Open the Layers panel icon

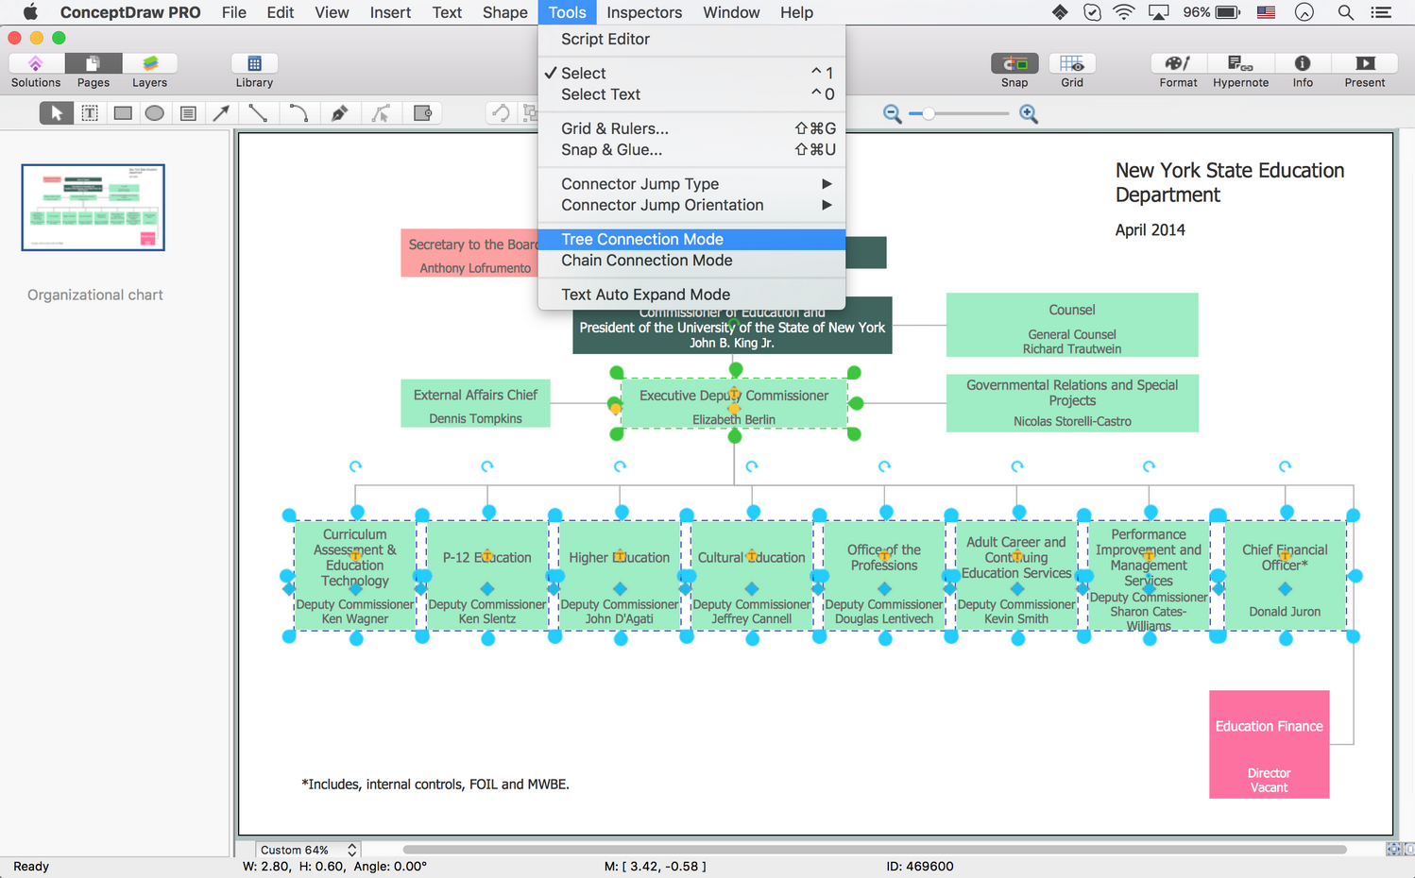tap(149, 63)
